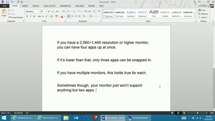
Task: Shrink the font size
Action: click(x=52, y=11)
